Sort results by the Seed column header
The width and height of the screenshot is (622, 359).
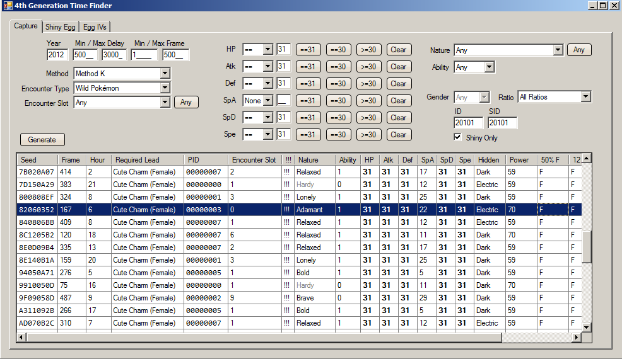37,160
